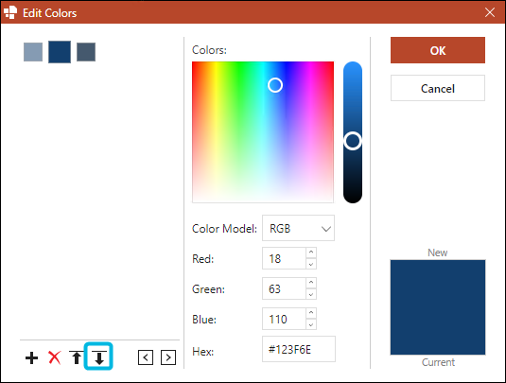Decrease the Blue value
This screenshot has height=383, width=506.
pyautogui.click(x=311, y=324)
